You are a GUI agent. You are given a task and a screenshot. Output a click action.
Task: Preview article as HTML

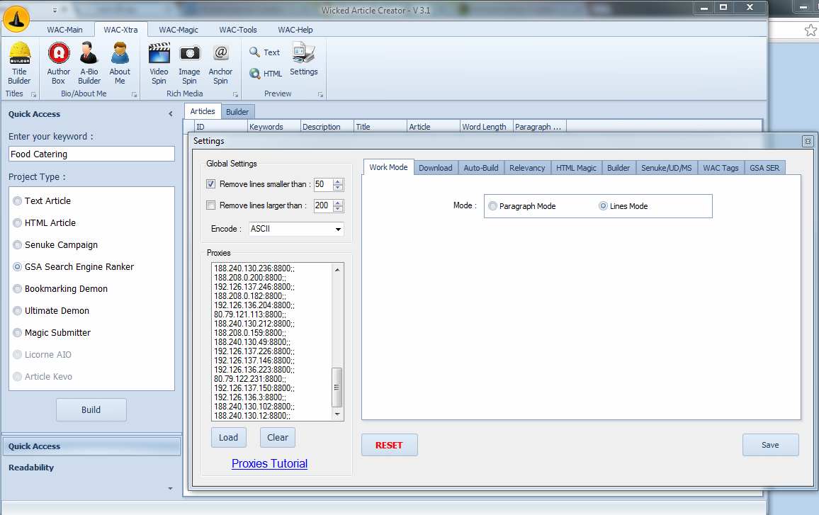[266, 74]
